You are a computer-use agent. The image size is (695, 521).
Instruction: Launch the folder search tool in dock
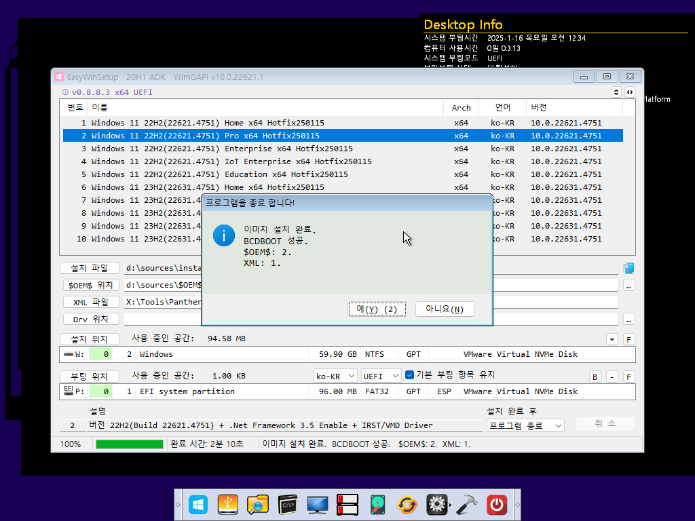[x=257, y=505]
